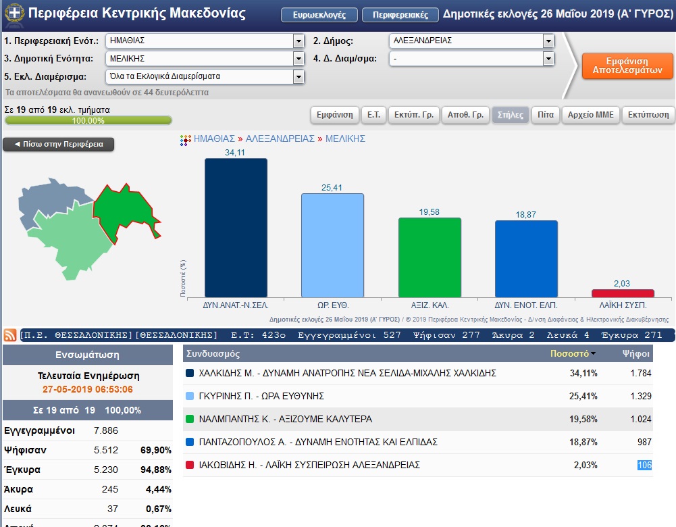This screenshot has width=676, height=527.
Task: Click the Αποθ. Γρ. button
Action: (x=465, y=115)
